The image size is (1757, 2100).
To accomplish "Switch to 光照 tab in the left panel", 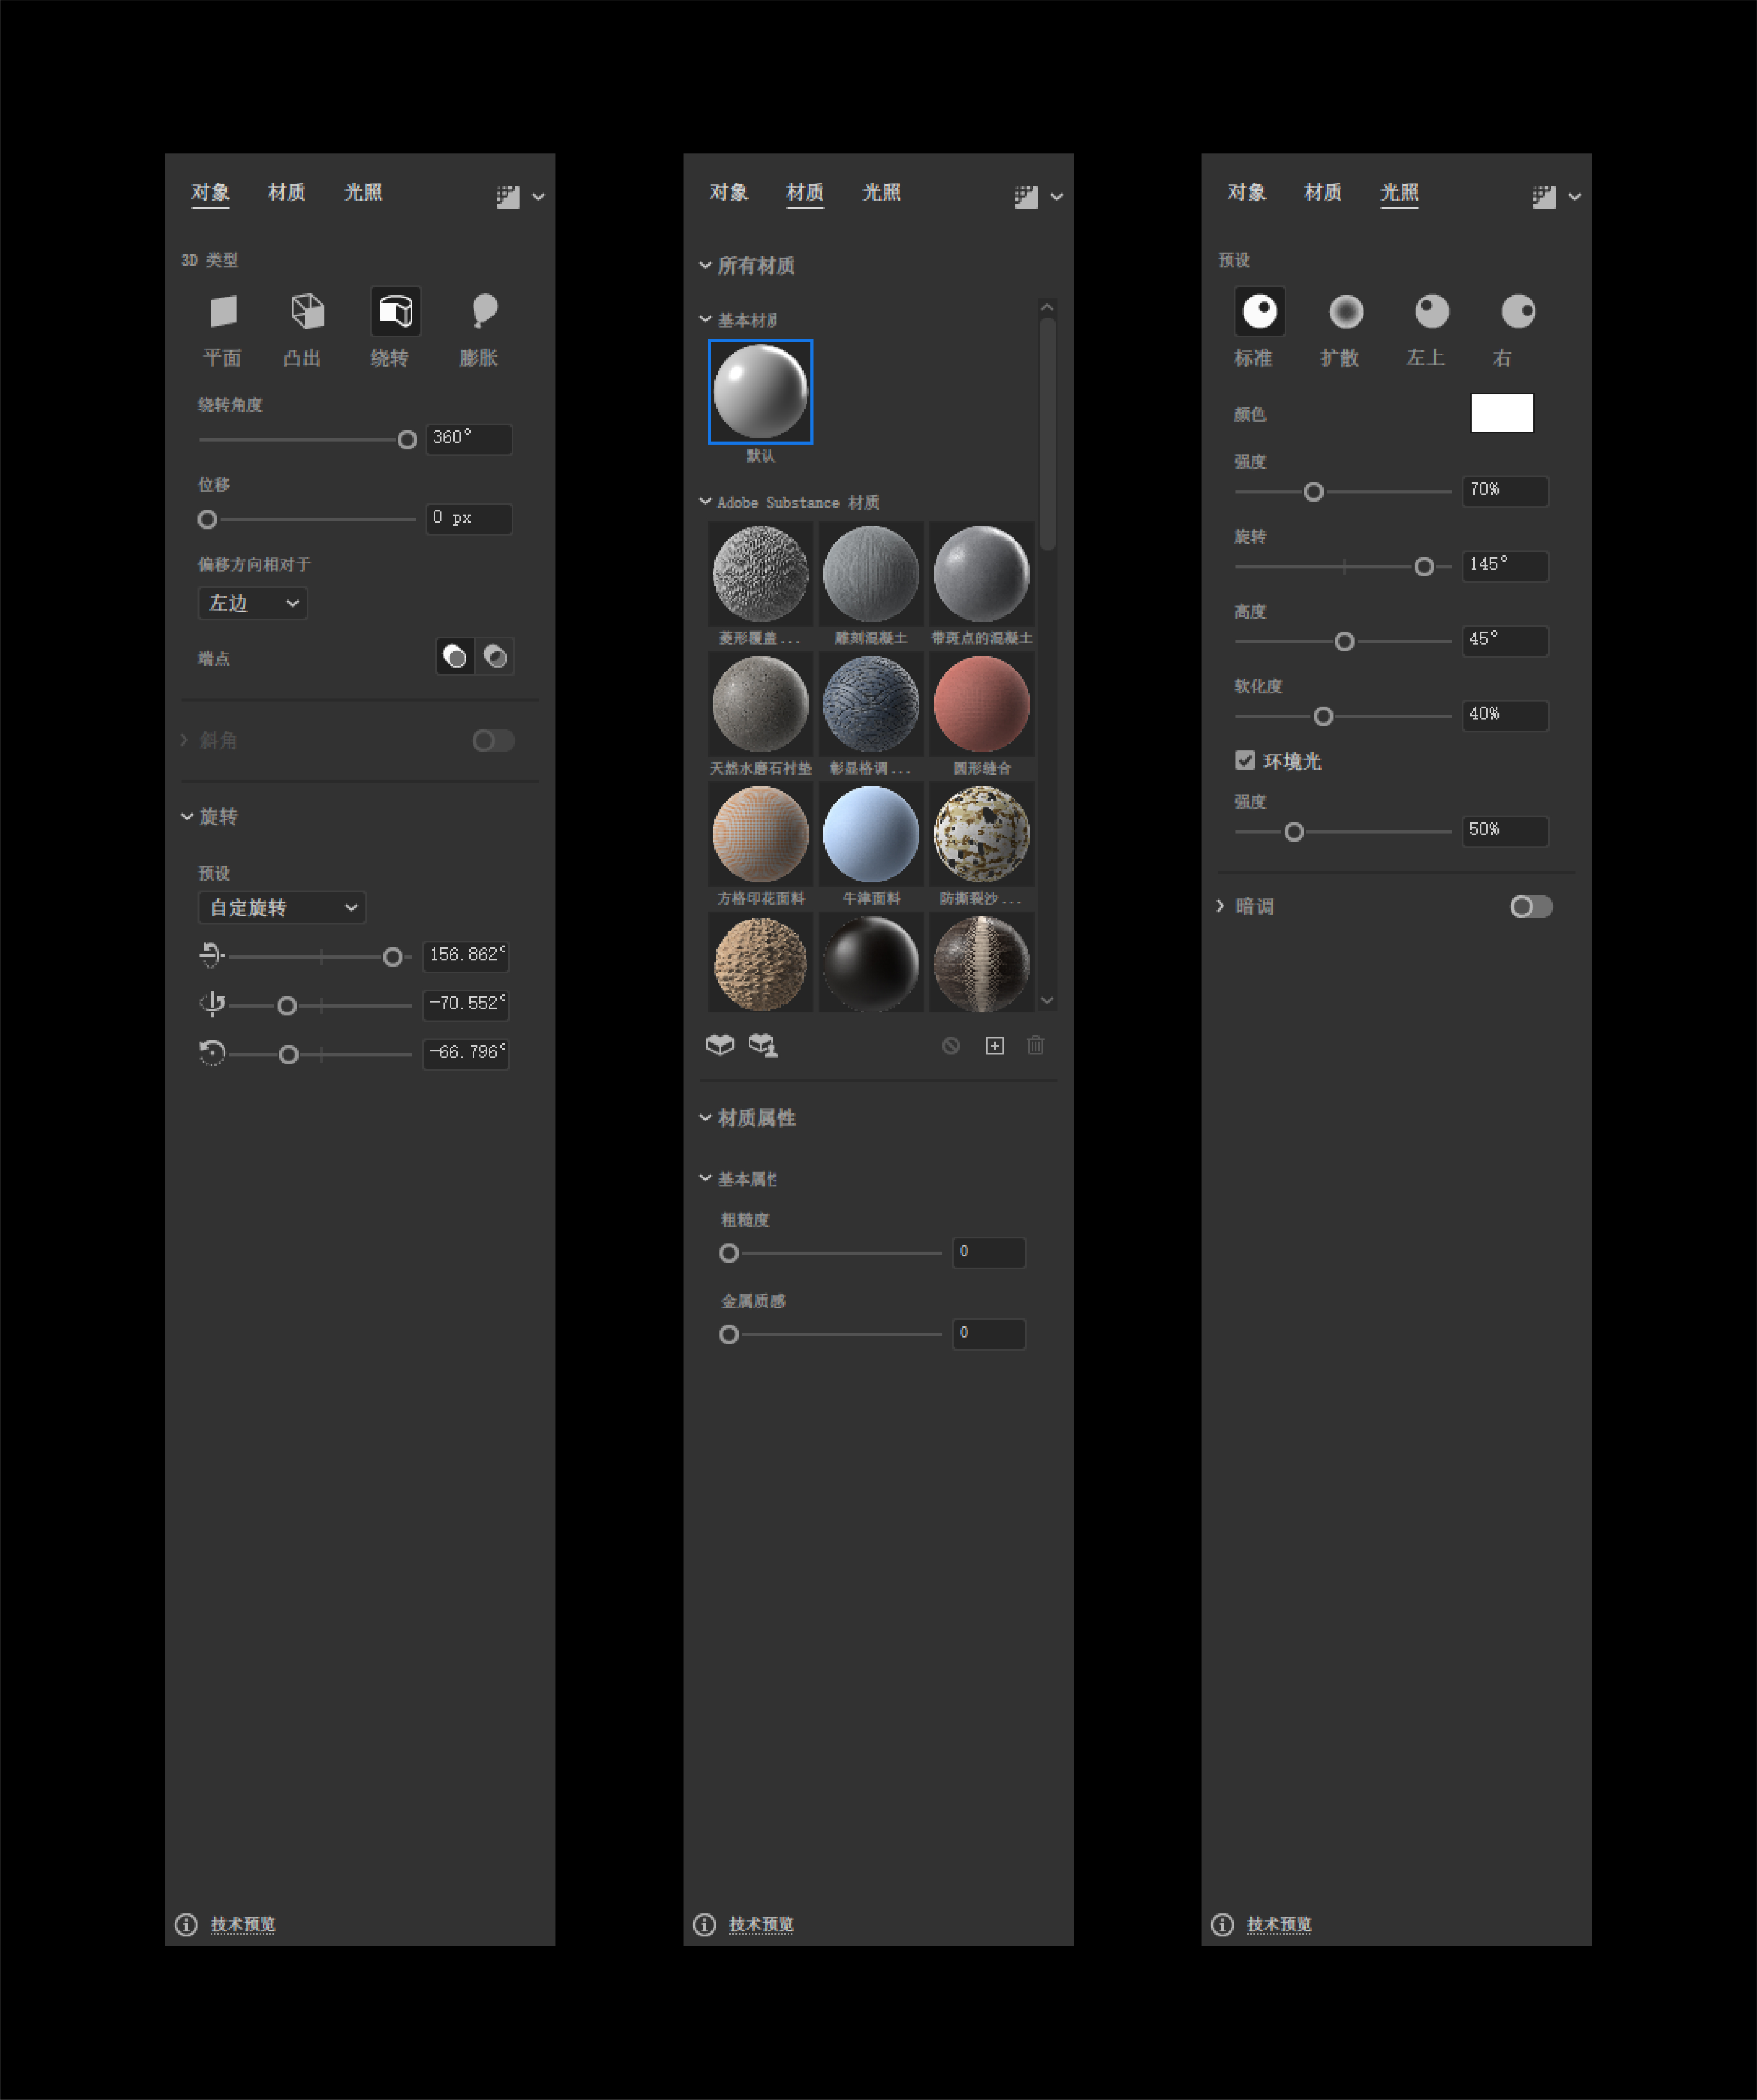I will coord(363,192).
